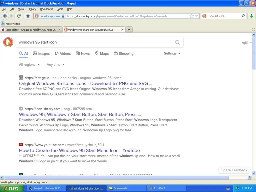Open the History menu
The width and height of the screenshot is (256, 192).
coord(32,9)
